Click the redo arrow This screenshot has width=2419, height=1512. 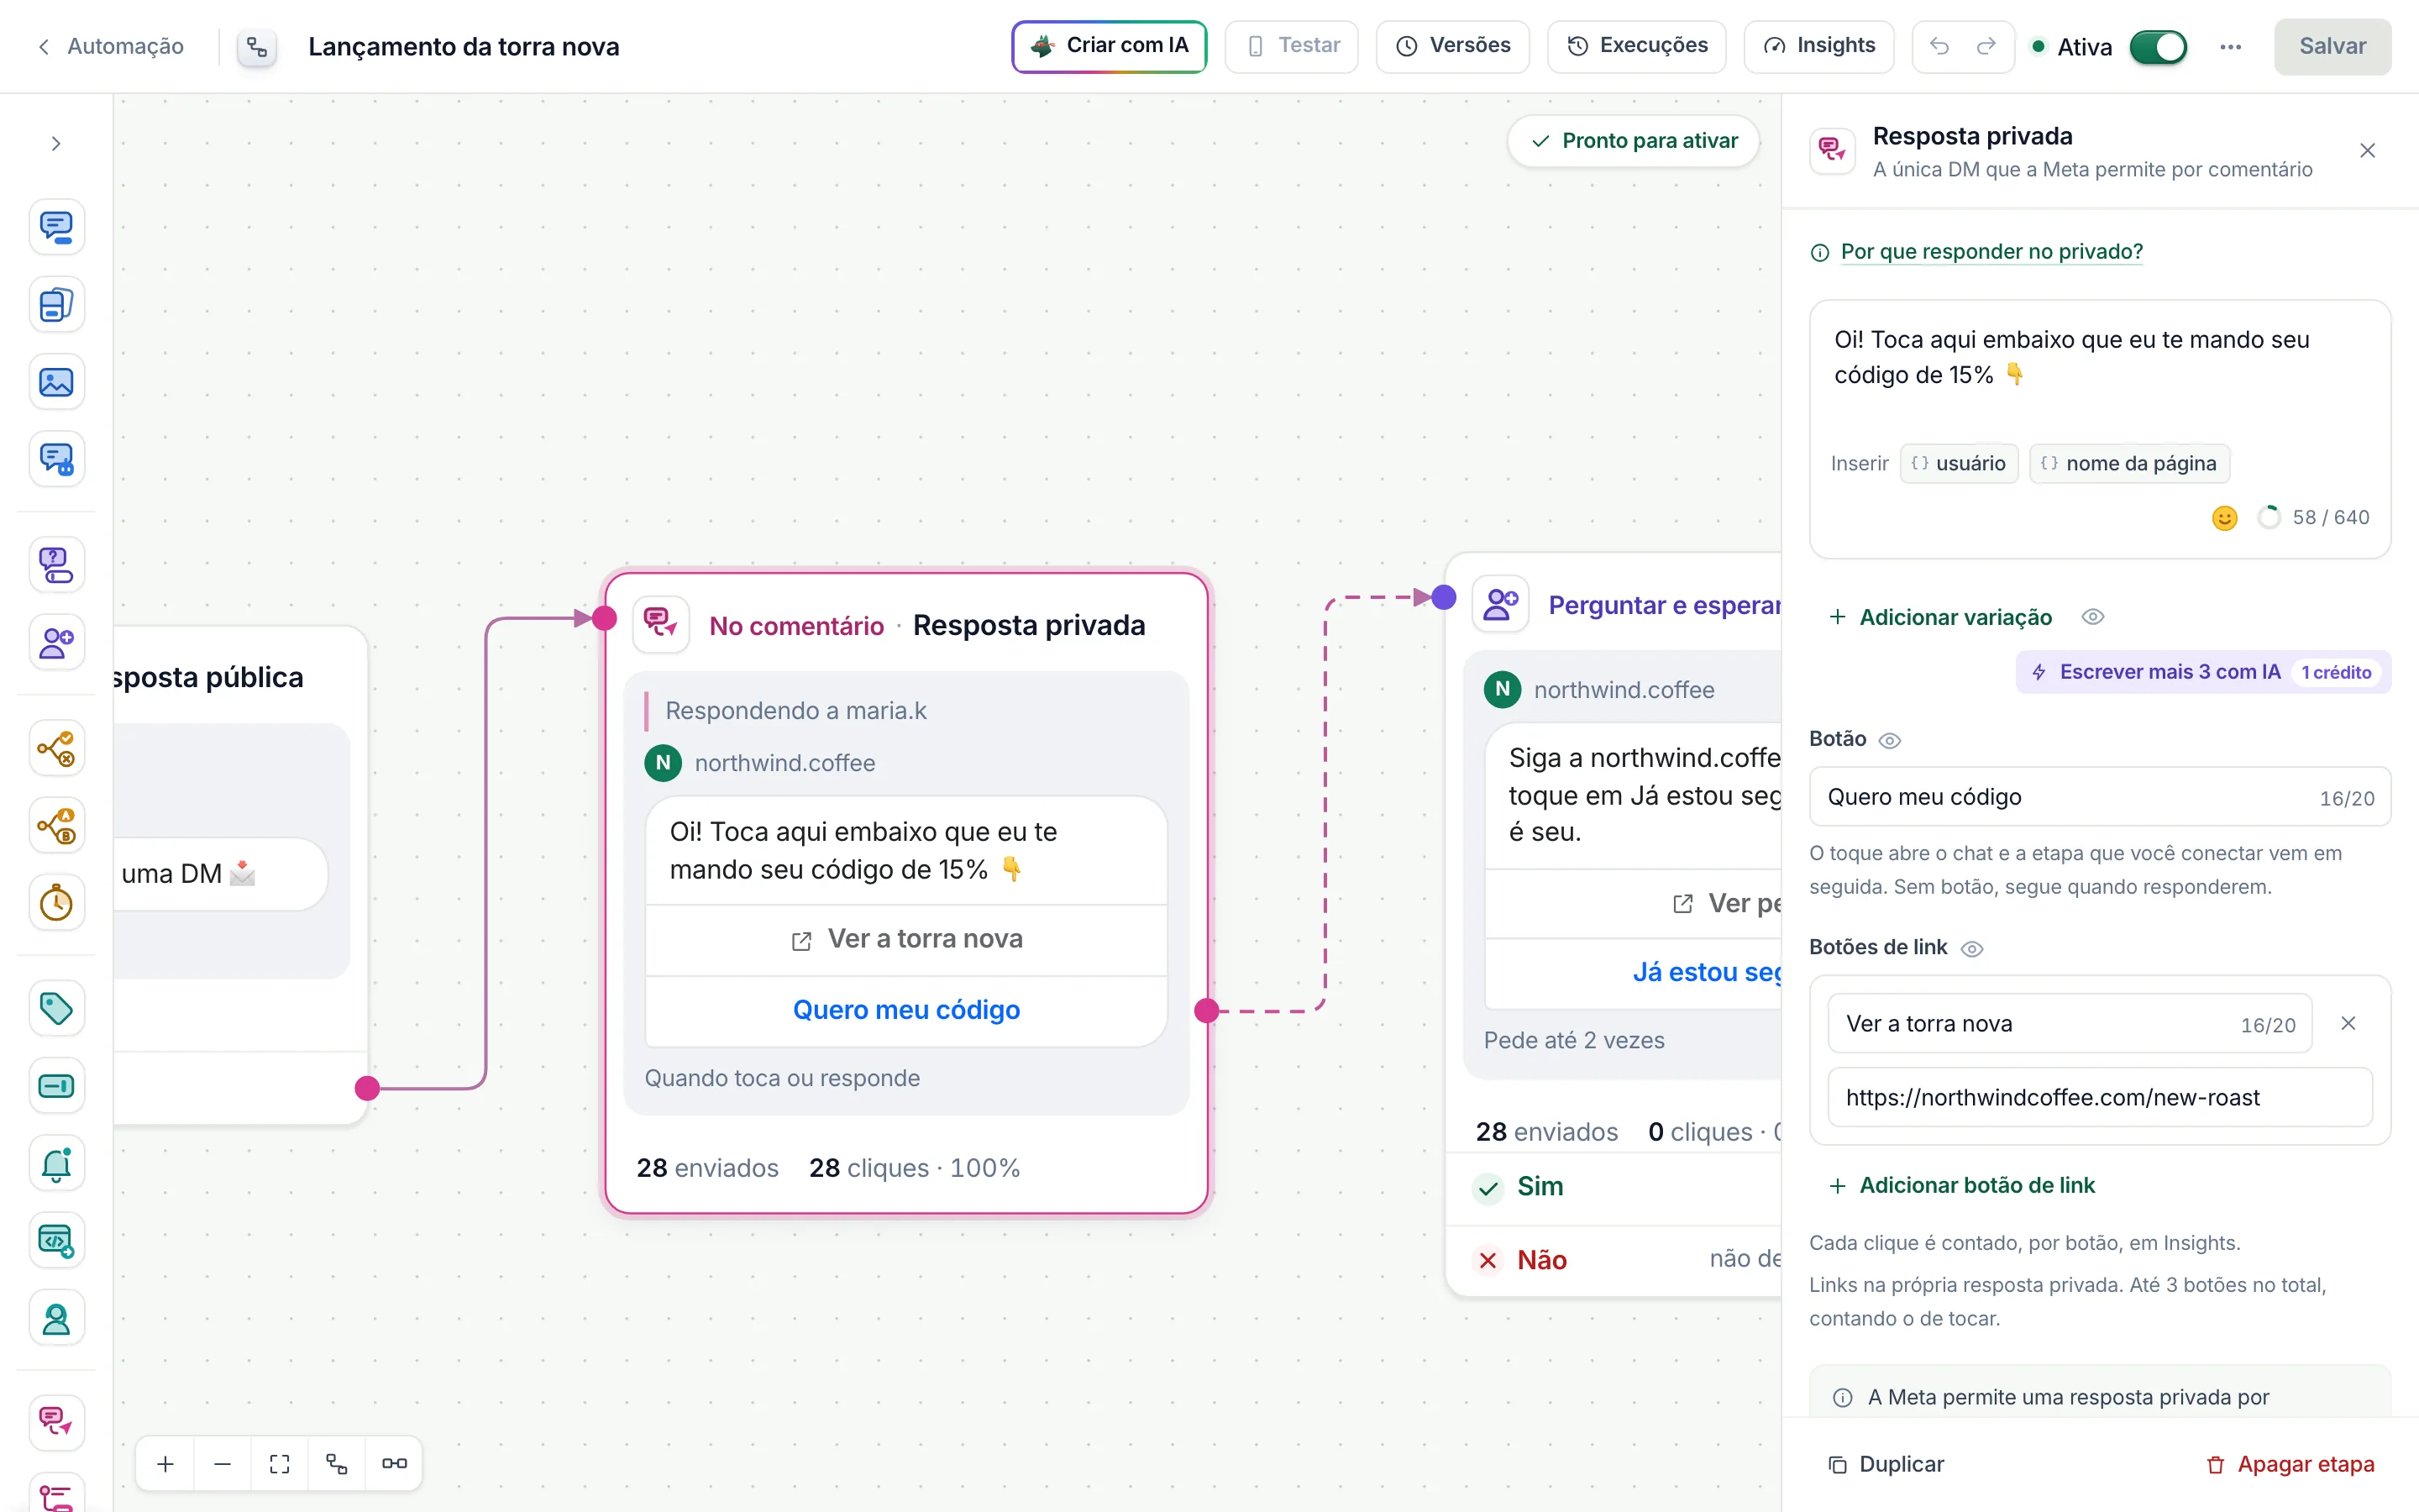click(1986, 46)
